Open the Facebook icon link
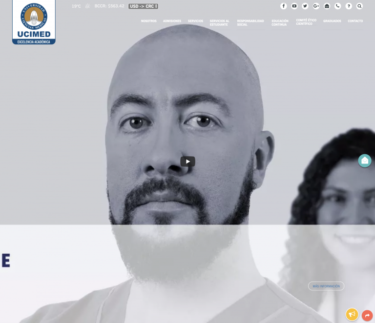 coord(283,6)
